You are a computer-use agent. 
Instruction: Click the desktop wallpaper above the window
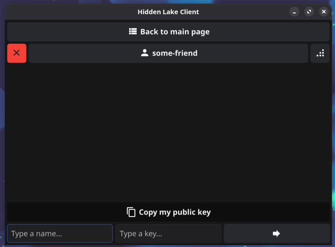168,2
